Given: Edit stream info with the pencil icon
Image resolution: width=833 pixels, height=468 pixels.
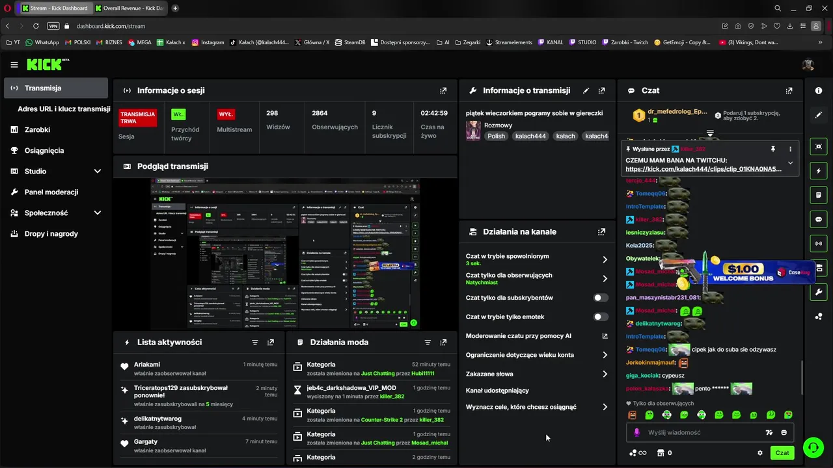Looking at the screenshot, I should [x=586, y=91].
